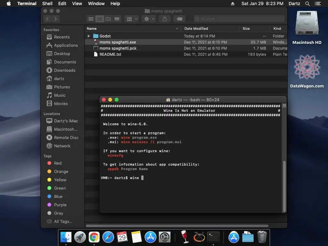Click the Edit Tags toolbar button

179,19
